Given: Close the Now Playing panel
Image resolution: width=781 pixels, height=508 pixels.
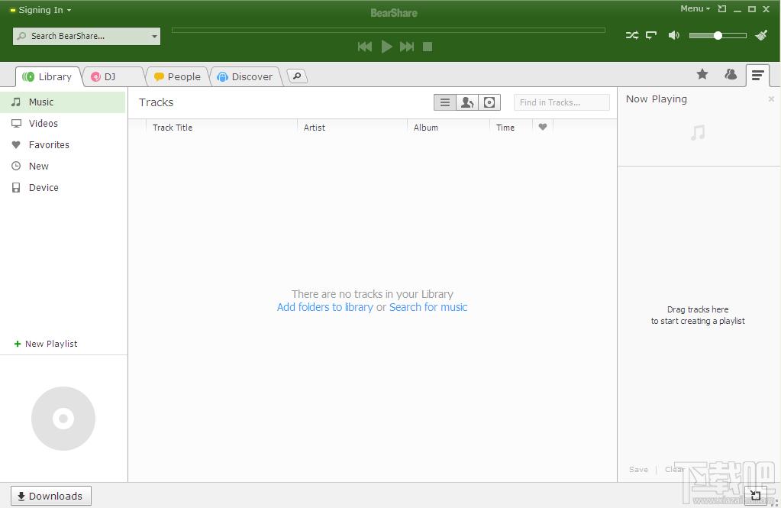Looking at the screenshot, I should 771,99.
